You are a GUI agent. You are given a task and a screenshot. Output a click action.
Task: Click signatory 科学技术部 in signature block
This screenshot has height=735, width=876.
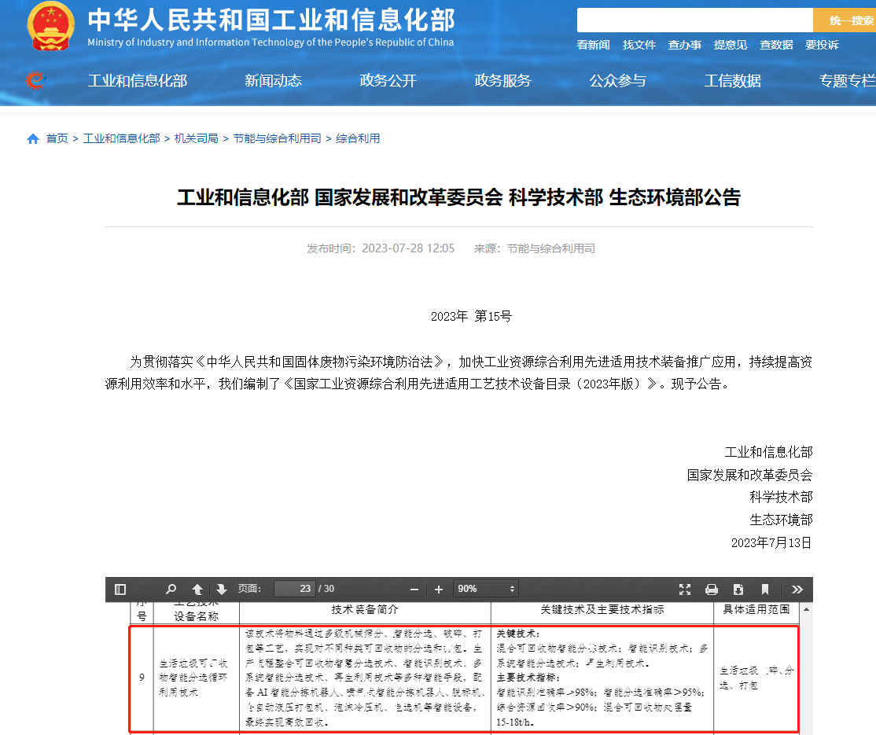781,497
